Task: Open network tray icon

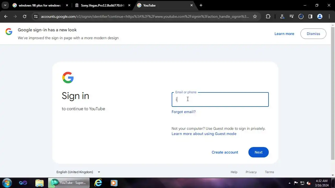Action: pyautogui.click(x=302, y=183)
